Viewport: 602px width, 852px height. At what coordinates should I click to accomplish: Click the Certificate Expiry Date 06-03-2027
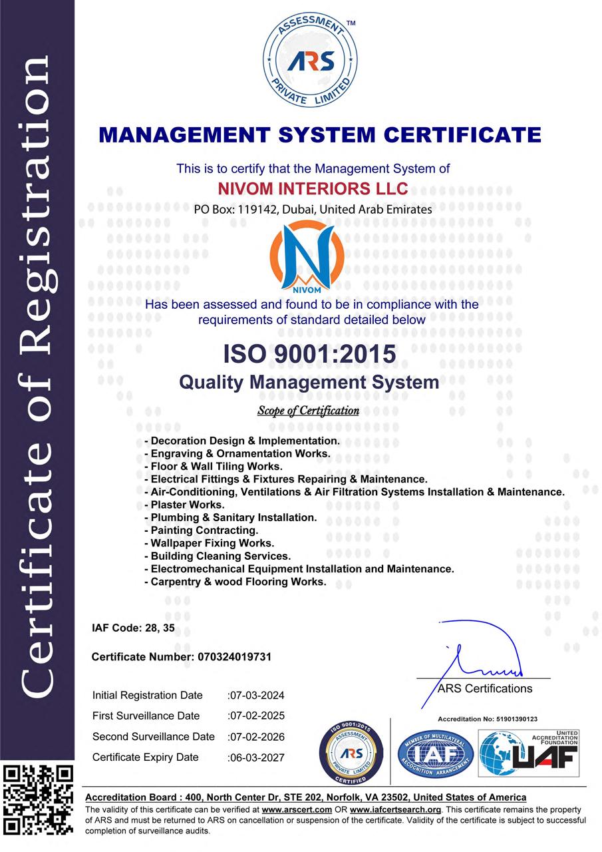(256, 757)
